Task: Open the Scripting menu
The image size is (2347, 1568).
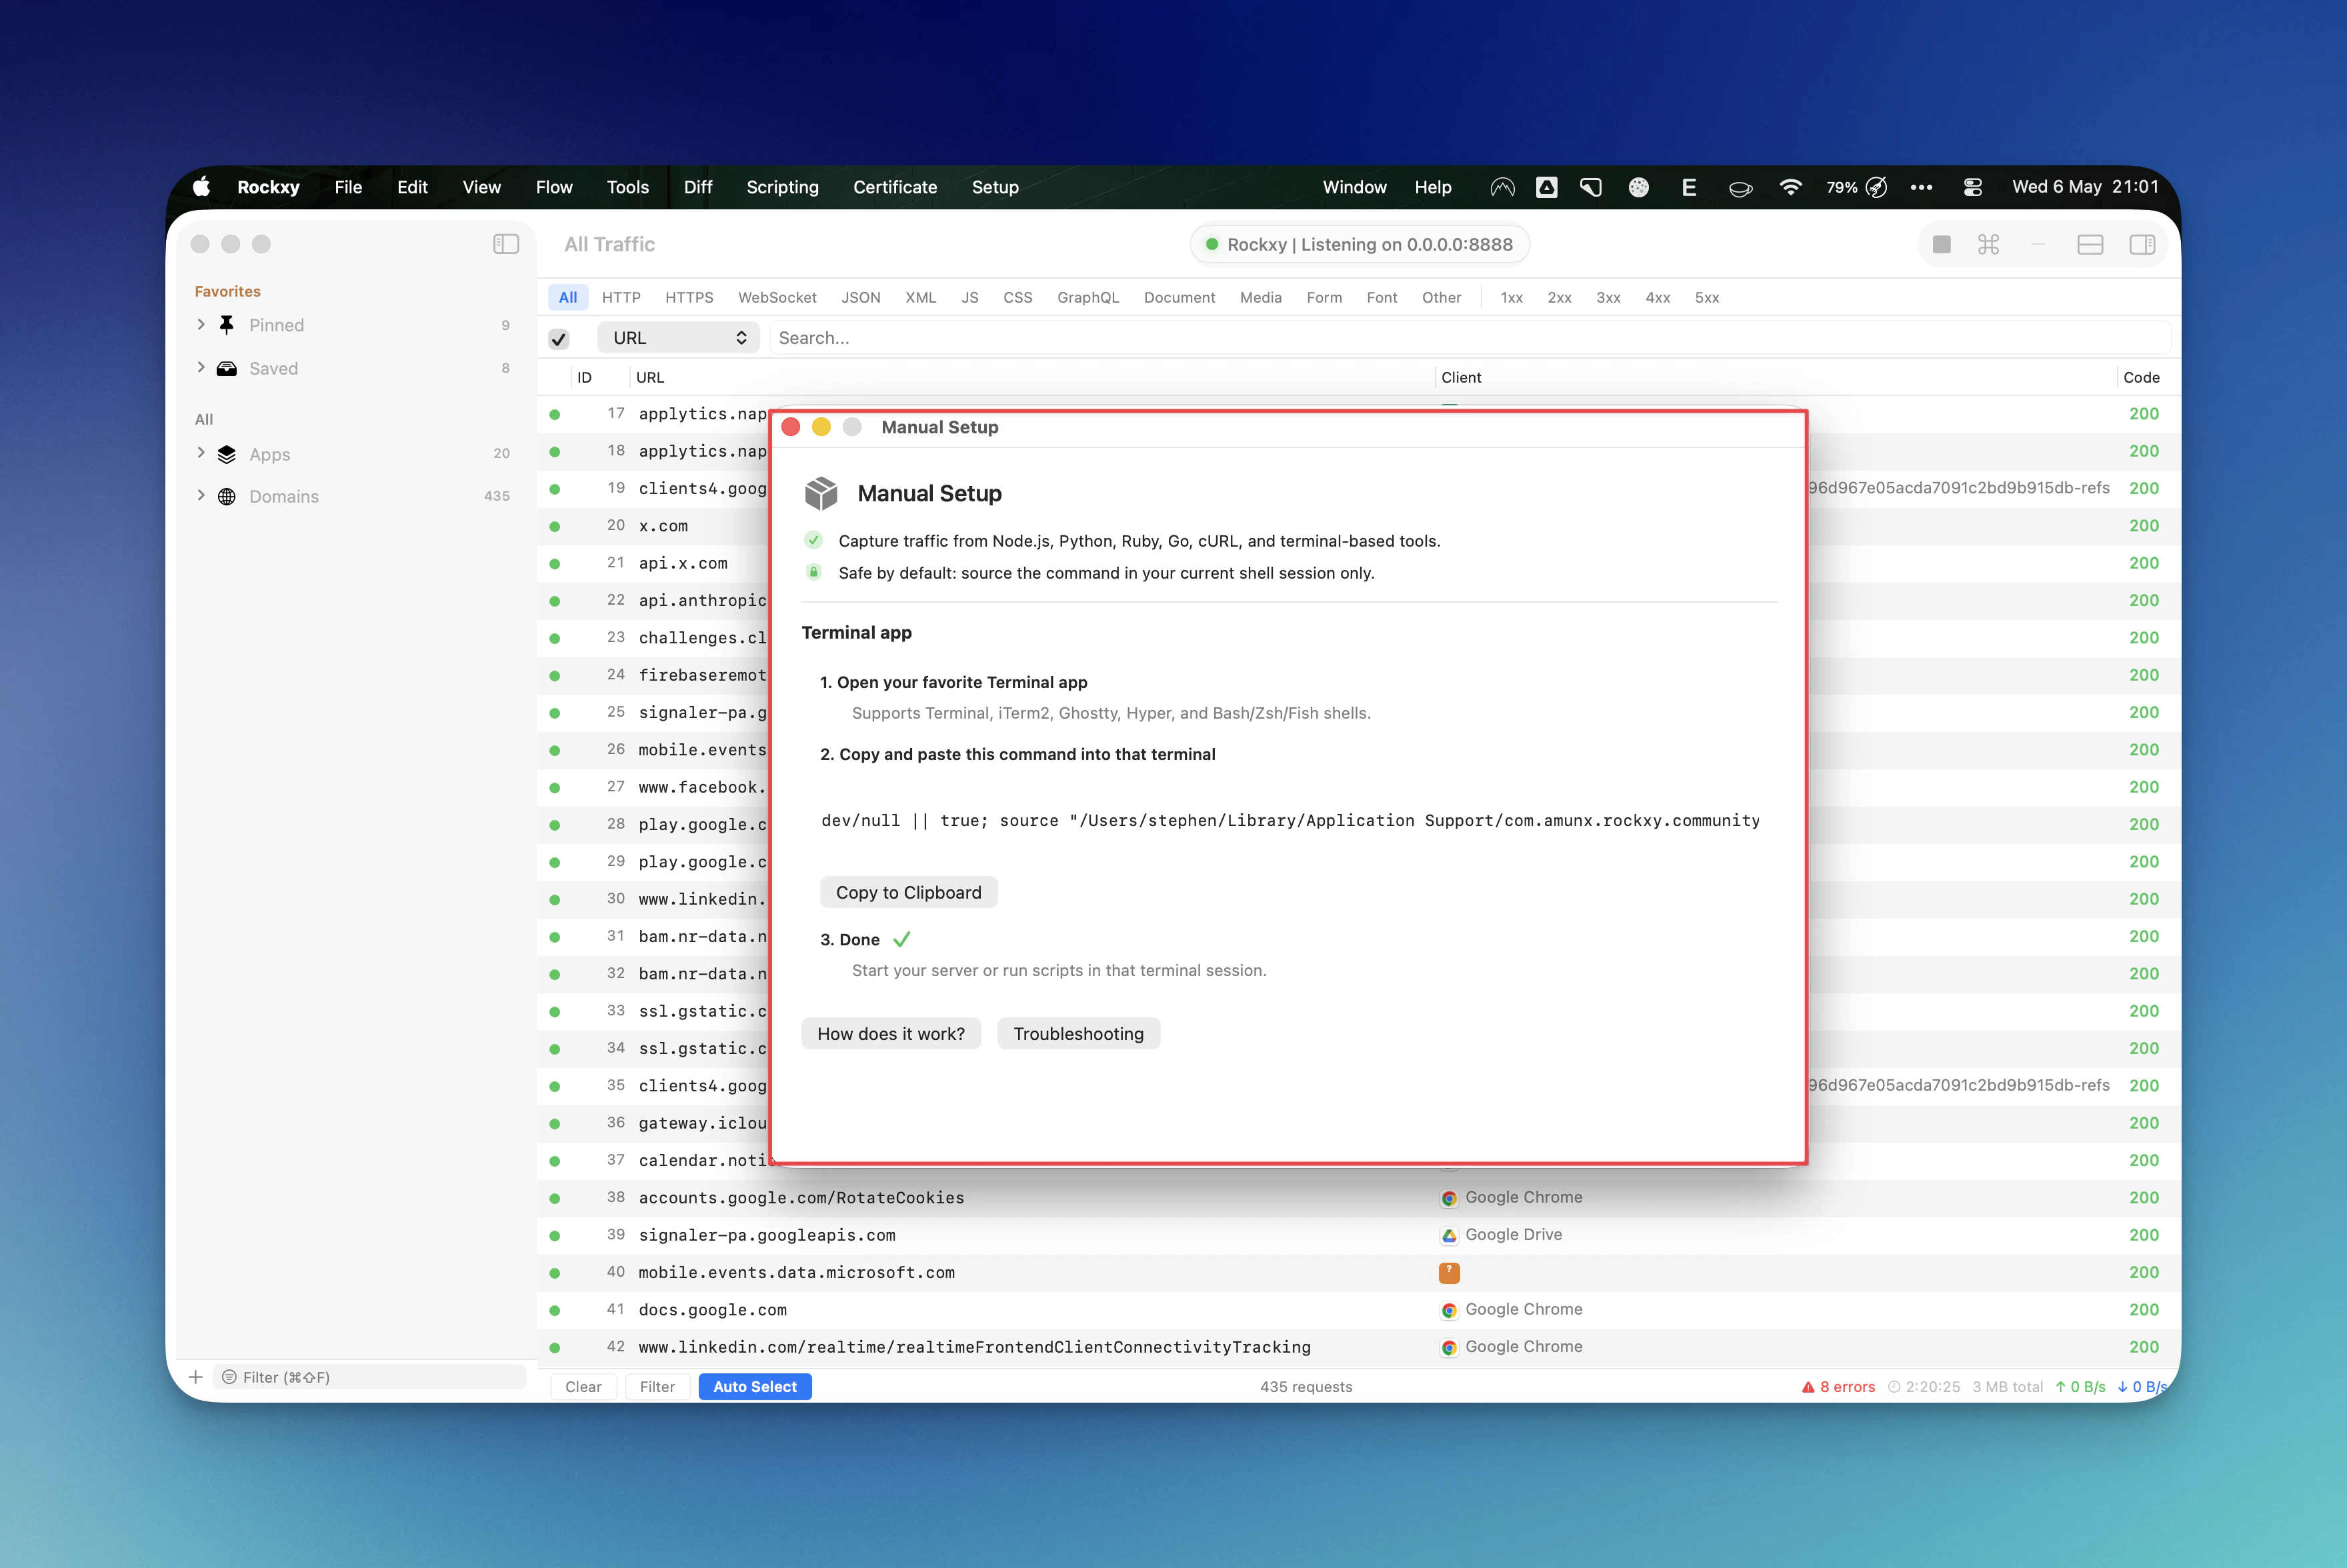Action: [782, 187]
